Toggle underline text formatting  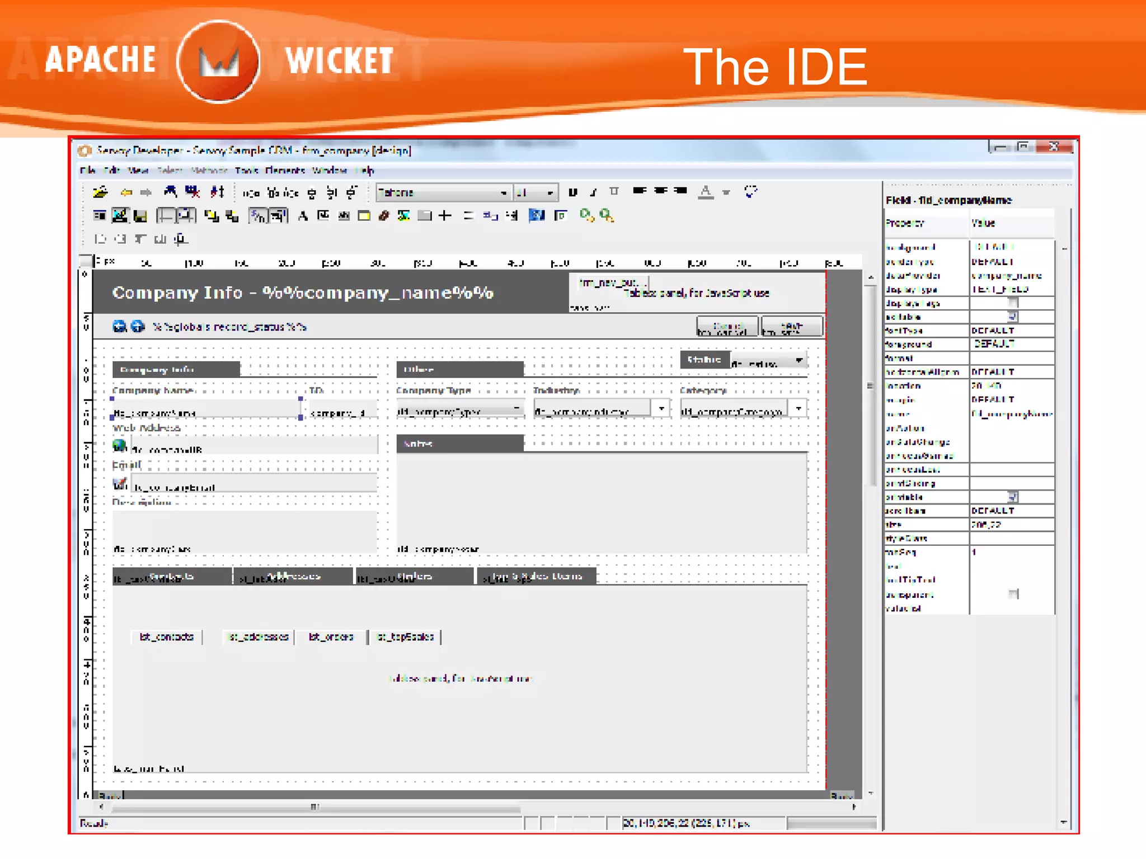(x=614, y=192)
